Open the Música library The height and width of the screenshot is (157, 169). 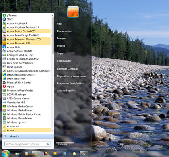(x=61, y=46)
